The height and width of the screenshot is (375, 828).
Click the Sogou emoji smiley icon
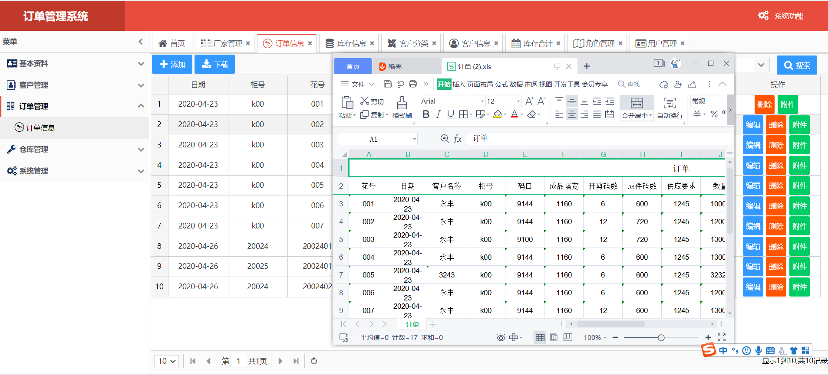pyautogui.click(x=746, y=350)
